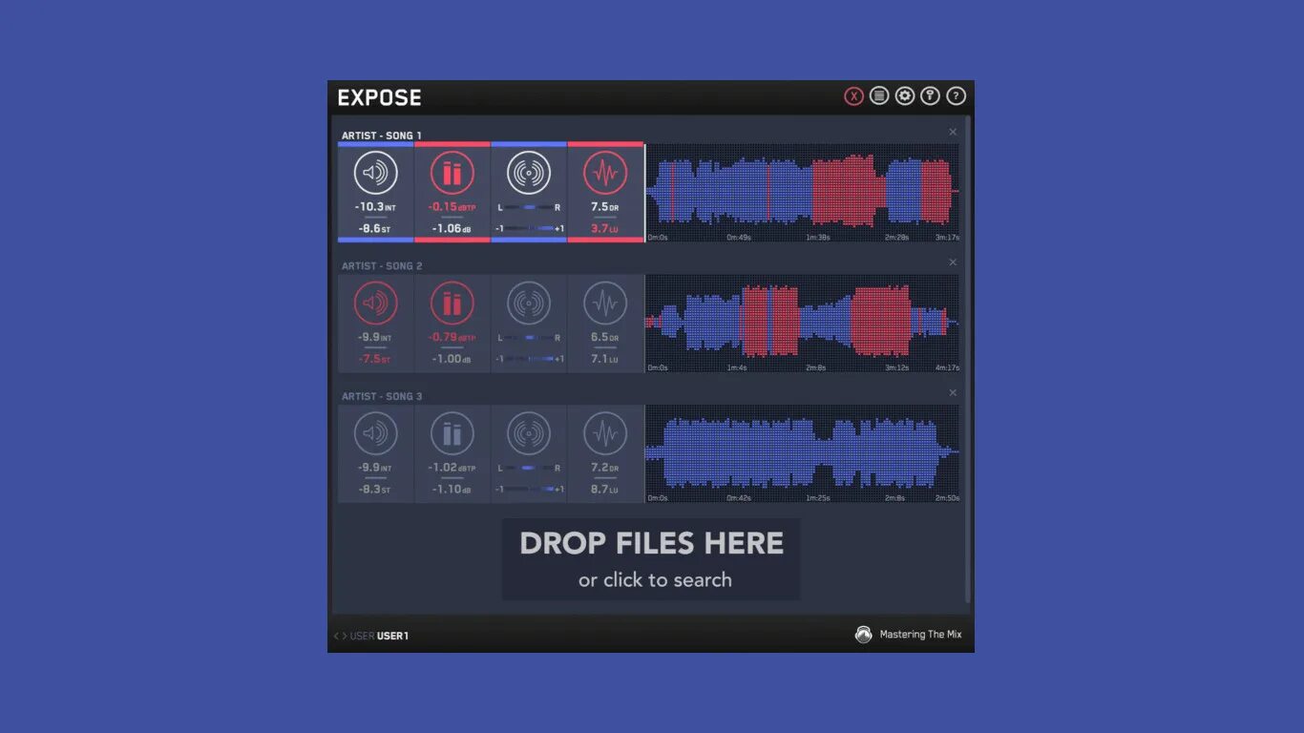Select Song 2 stereo field icon
Viewport: 1304px width, 733px height.
(529, 304)
